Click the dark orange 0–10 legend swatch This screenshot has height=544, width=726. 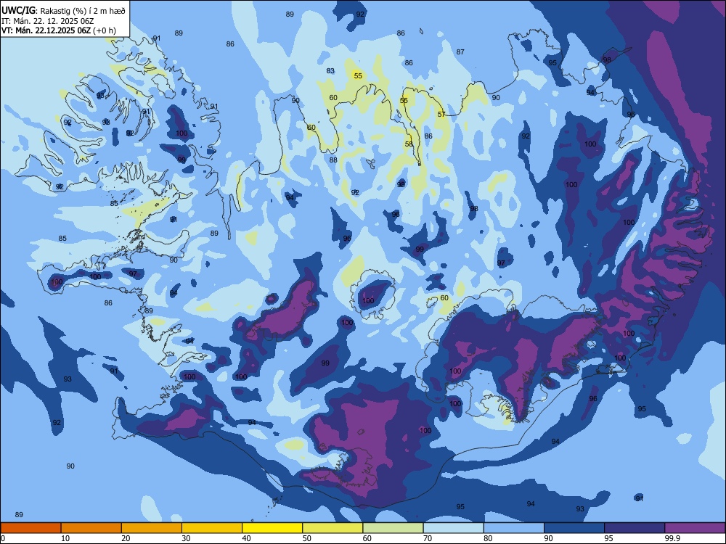click(x=30, y=528)
